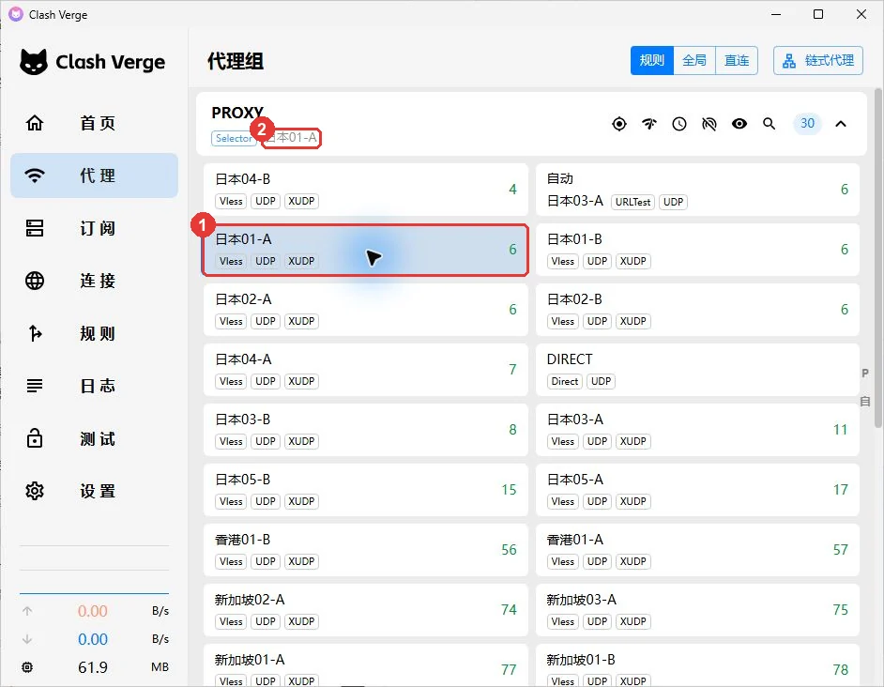Image resolution: width=884 pixels, height=687 pixels.
Task: Click the home house icon
Action: (35, 123)
